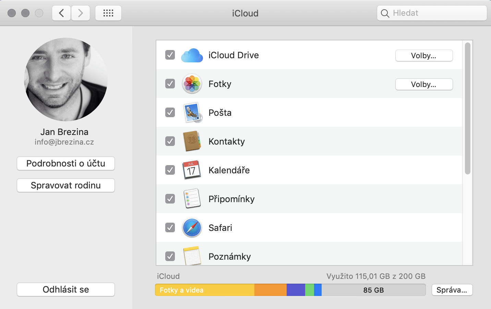Screen dimensions: 491x309
Task: Click the Fotky photos flower icon
Action: pyautogui.click(x=192, y=84)
